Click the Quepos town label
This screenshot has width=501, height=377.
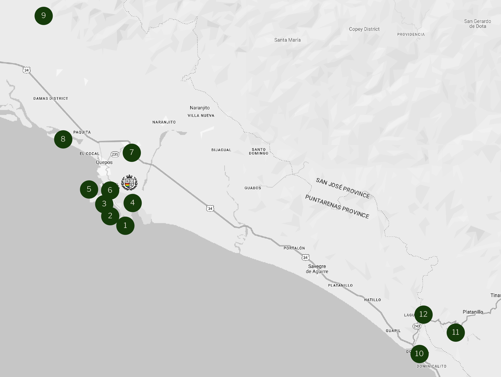(104, 162)
